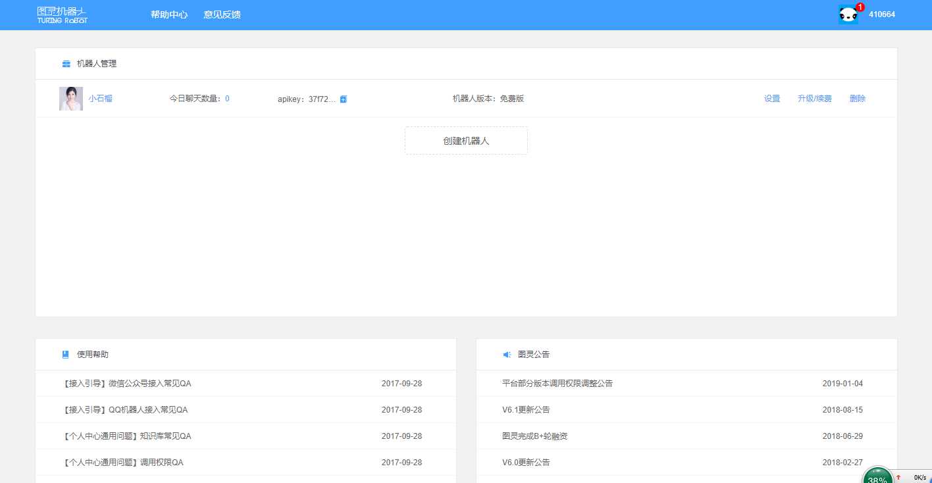This screenshot has height=483, width=932.
Task: Click the 图灵公告 speaker icon
Action: (507, 355)
